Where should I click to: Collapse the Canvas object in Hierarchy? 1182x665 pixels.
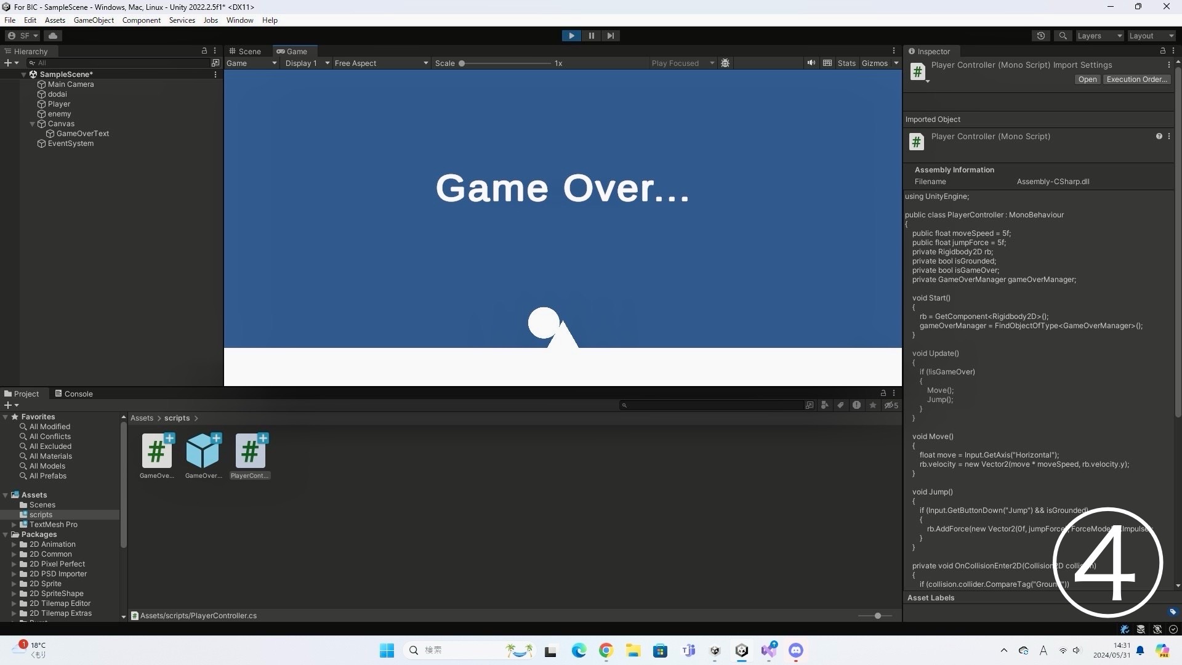point(33,124)
